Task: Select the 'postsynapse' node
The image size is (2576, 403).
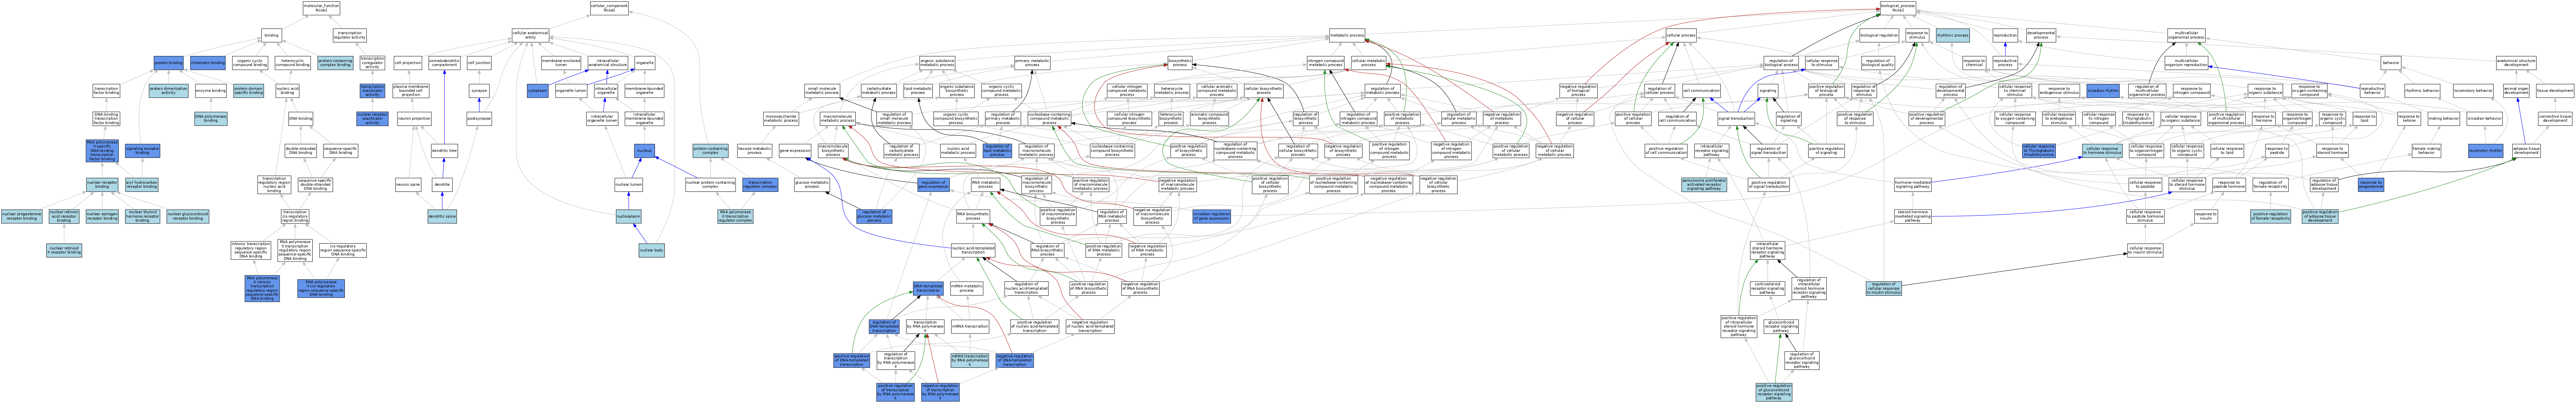Action: (479, 118)
